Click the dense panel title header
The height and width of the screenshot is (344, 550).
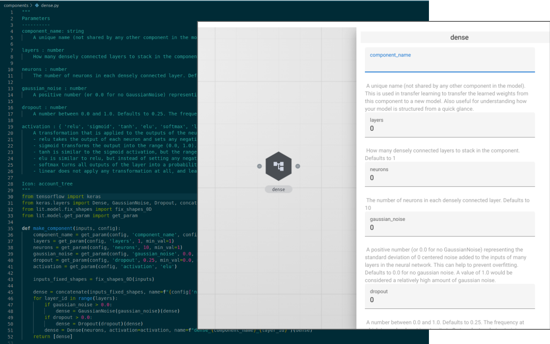pyautogui.click(x=459, y=37)
